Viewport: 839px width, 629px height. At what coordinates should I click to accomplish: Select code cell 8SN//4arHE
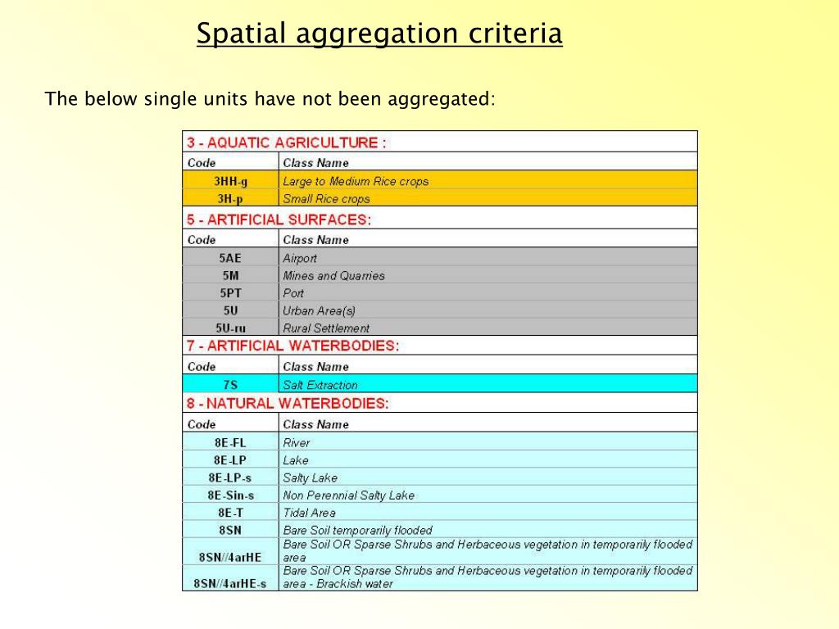pyautogui.click(x=230, y=551)
